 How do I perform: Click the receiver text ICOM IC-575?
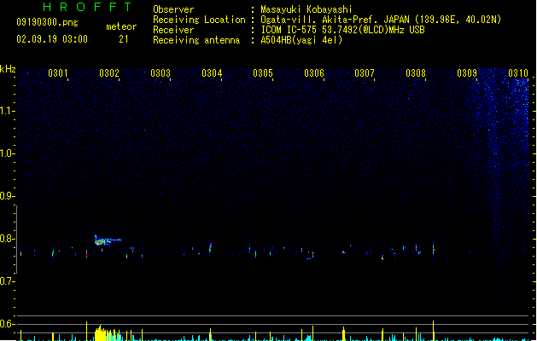290,30
